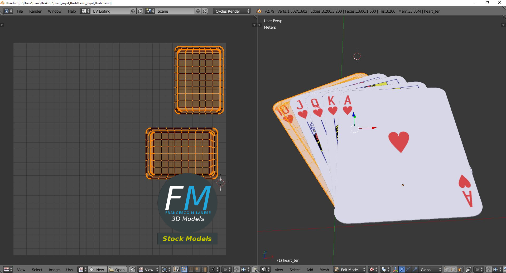The image size is (506, 273).
Task: Browse images to link in UV editor
Action: coord(83,270)
